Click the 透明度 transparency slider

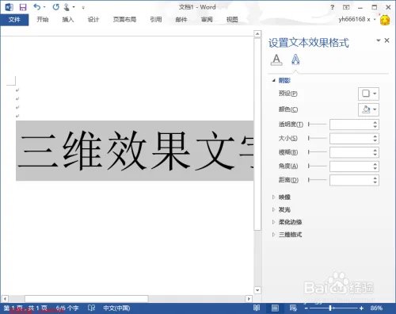[318, 124]
